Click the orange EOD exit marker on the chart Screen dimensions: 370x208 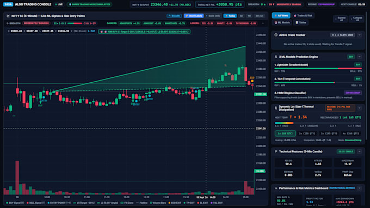point(252,81)
